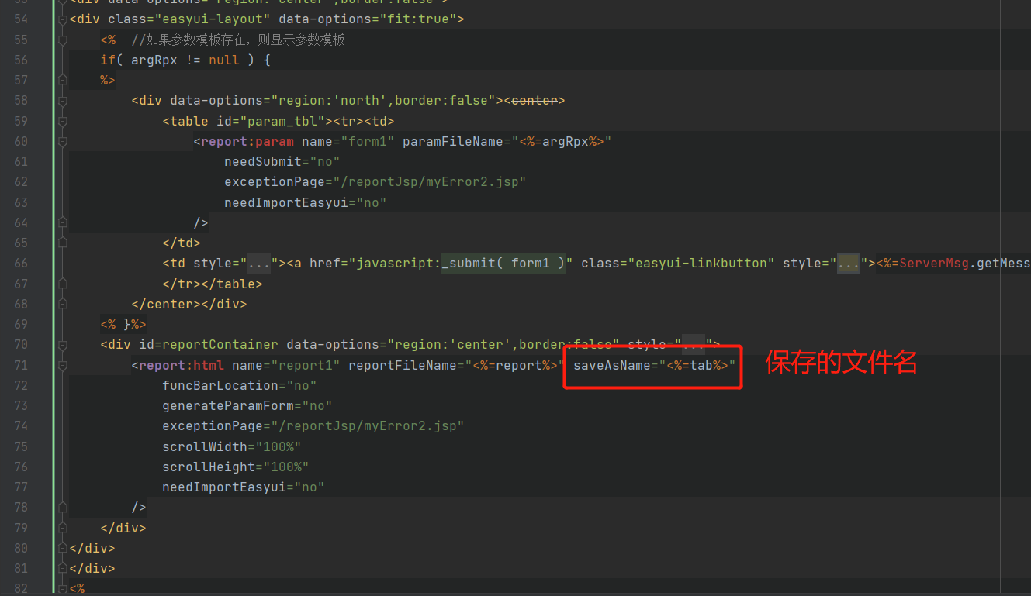1031x596 pixels.
Task: Click fold end marker on line 78
Action: point(63,508)
